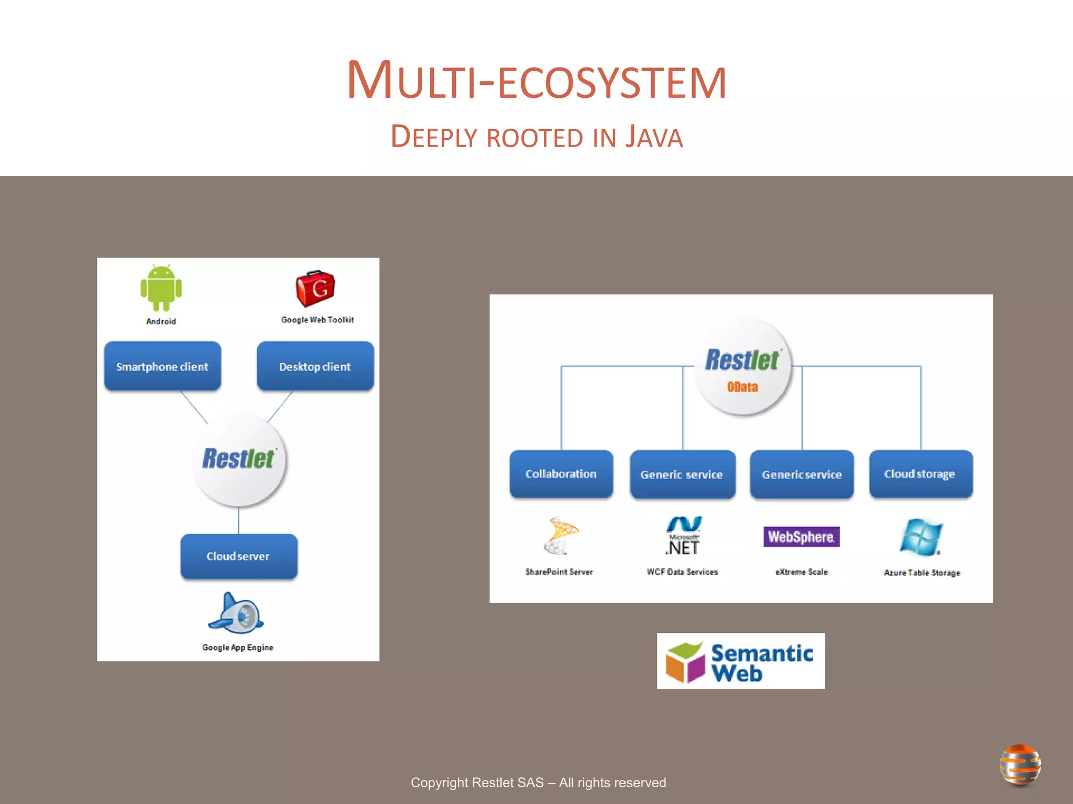Click the Google App Engine airplane icon
Screen dimensions: 1073x804
[x=236, y=613]
